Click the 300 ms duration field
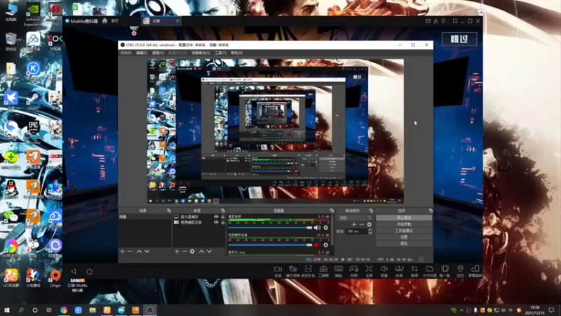Image resolution: width=561 pixels, height=316 pixels. (x=356, y=232)
